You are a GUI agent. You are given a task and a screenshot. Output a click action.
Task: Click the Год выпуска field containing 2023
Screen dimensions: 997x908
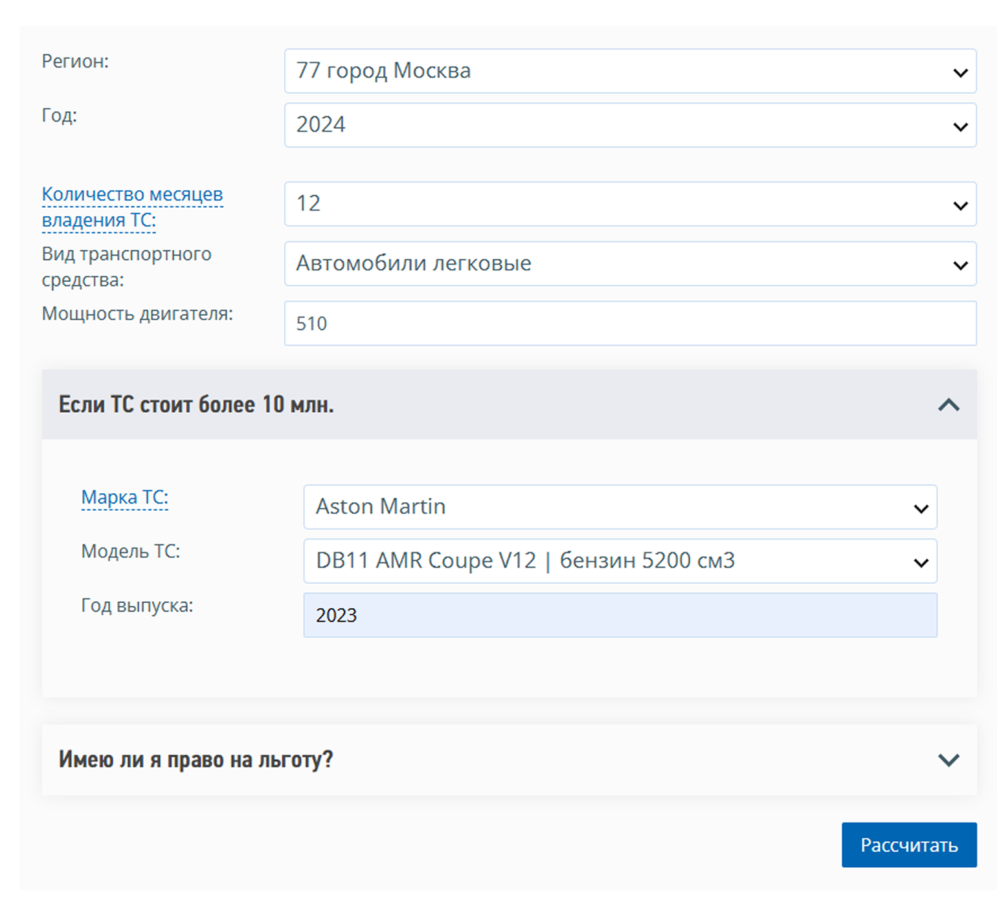pos(620,615)
